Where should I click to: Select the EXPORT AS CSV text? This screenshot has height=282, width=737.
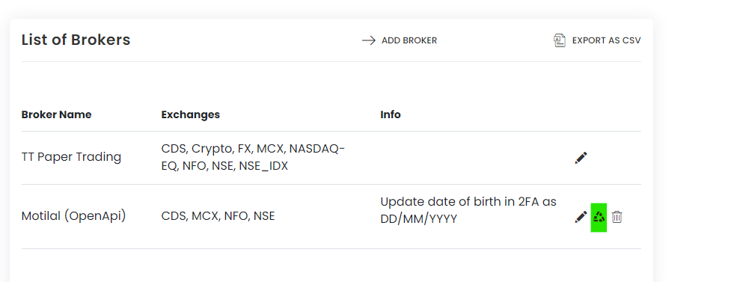pos(606,40)
